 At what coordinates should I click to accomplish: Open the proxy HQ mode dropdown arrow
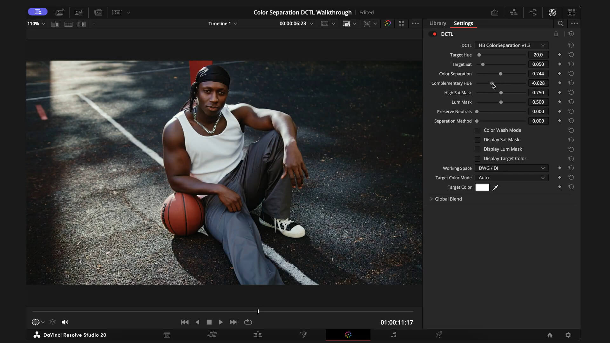(x=355, y=24)
